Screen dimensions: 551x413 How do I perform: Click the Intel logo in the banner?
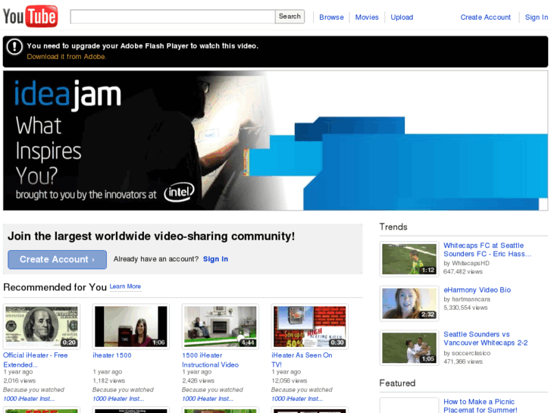(x=179, y=192)
